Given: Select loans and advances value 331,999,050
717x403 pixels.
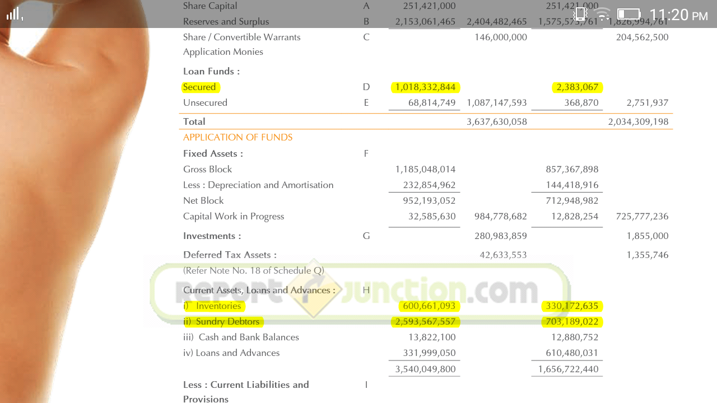Looking at the screenshot, I should (x=429, y=353).
